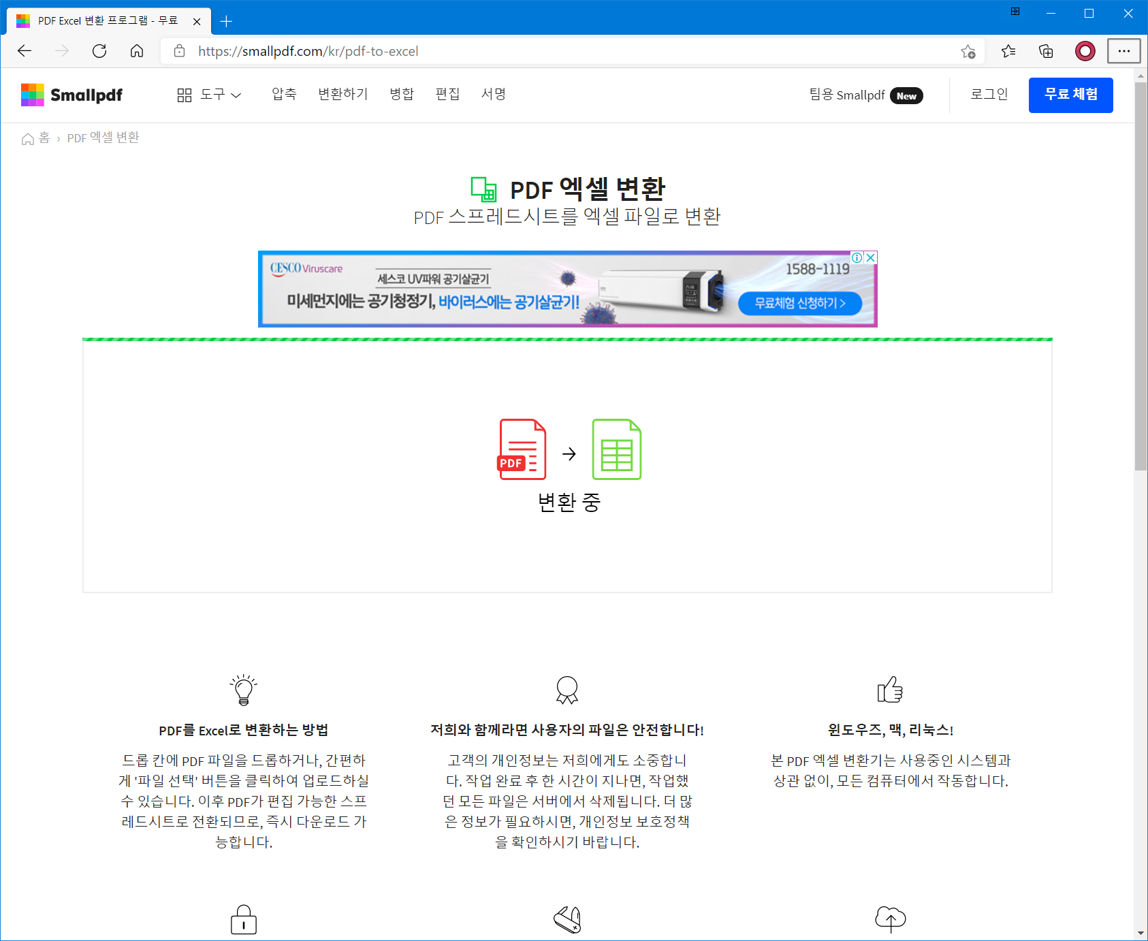Viewport: 1148px width, 941px height.
Task: View site info lock icon
Action: (x=180, y=51)
